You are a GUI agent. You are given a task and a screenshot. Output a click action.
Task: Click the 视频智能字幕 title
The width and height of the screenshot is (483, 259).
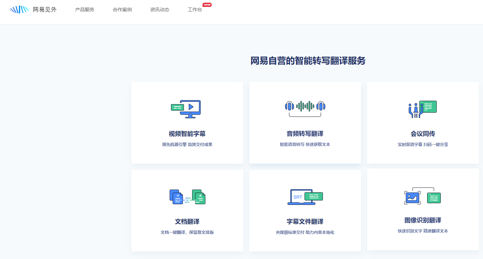187,134
